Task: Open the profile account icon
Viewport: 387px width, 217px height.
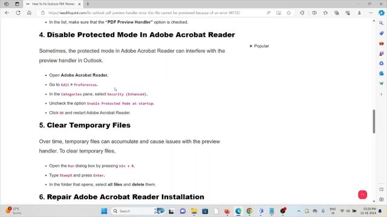Action: (x=359, y=13)
